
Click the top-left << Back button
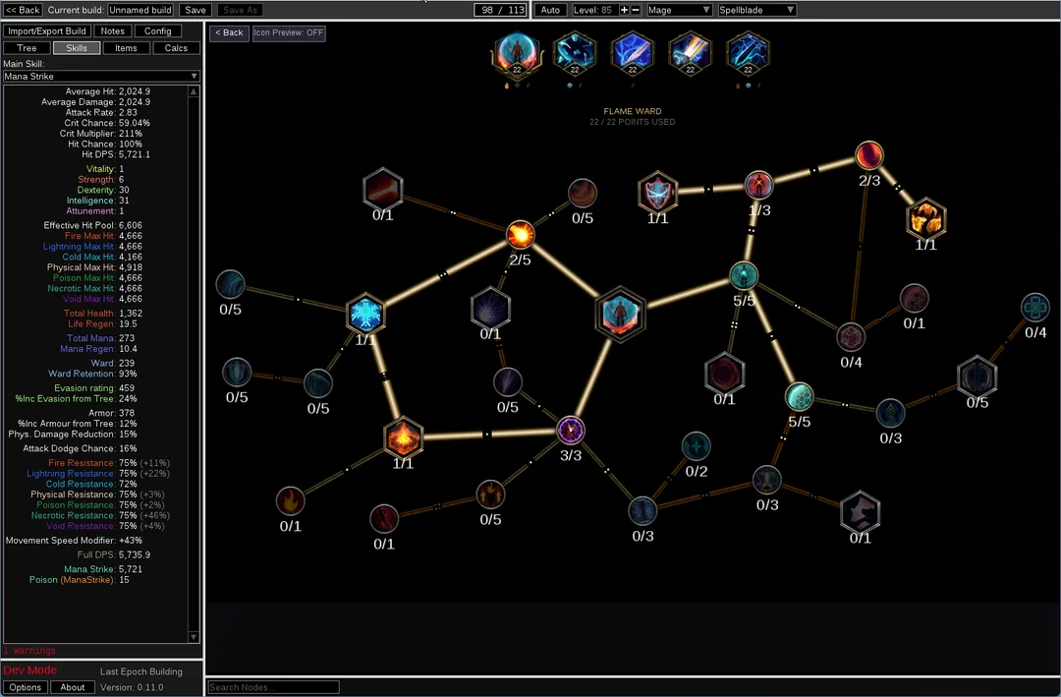click(23, 10)
